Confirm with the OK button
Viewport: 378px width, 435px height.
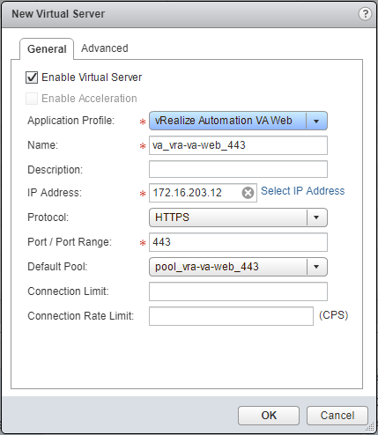click(269, 416)
